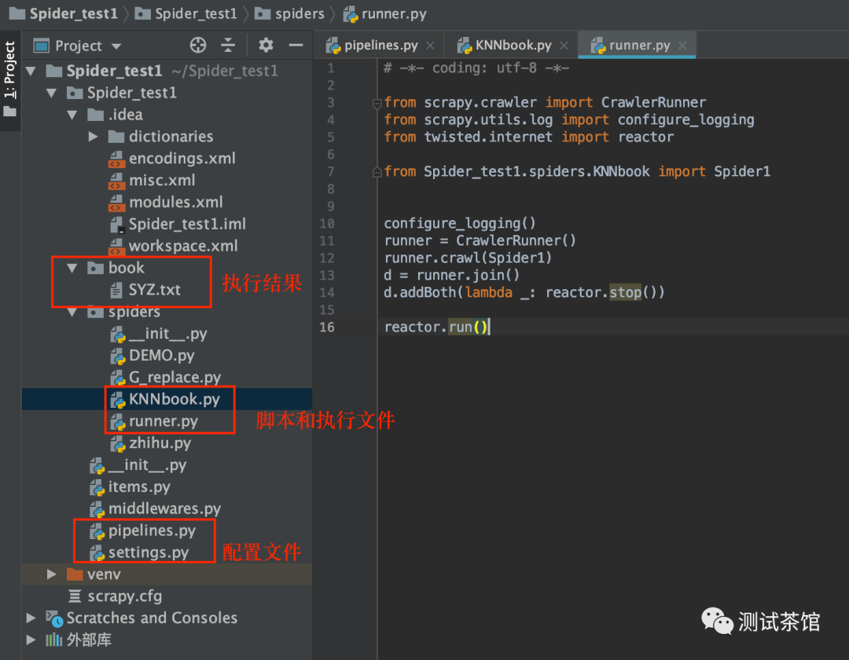Close the KNNbook.py tab
849x660 pixels.
pos(564,46)
